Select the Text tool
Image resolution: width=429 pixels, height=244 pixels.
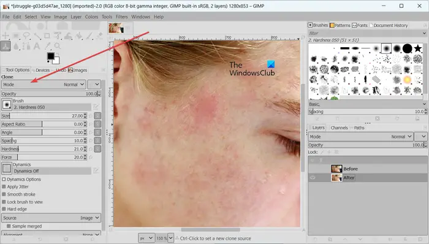coord(37,46)
